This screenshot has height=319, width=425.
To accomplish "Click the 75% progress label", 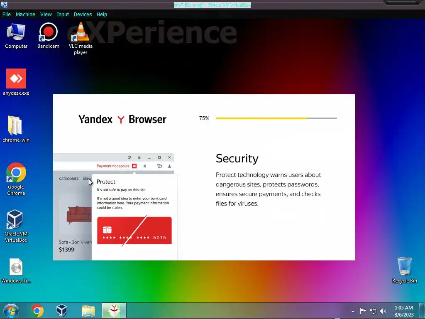I will 204,118.
